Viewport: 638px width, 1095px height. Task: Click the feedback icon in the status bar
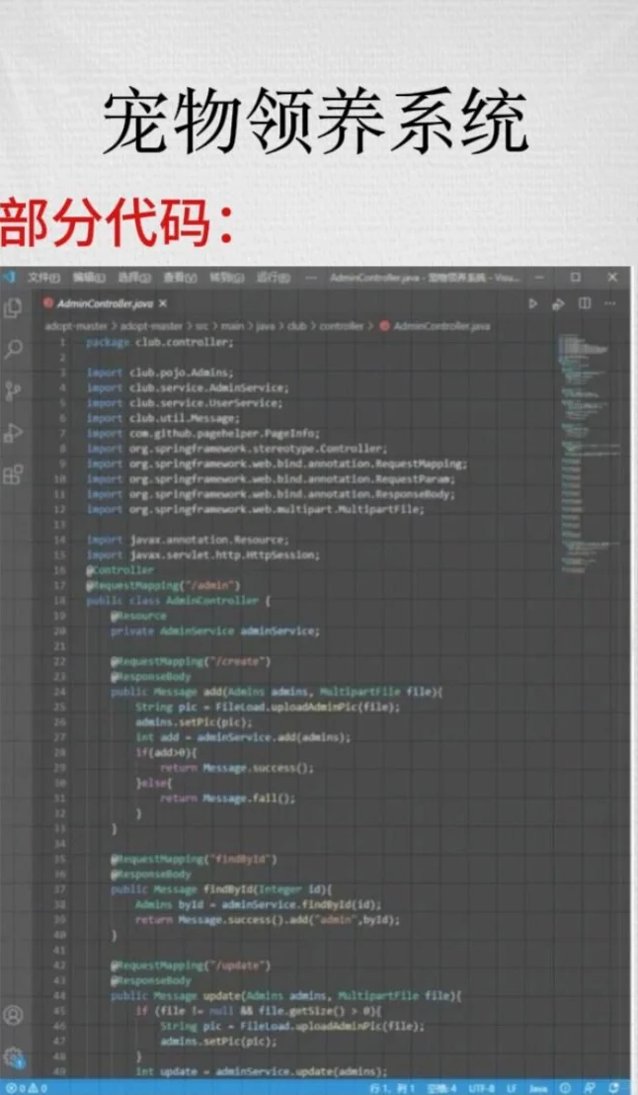coord(591,1088)
